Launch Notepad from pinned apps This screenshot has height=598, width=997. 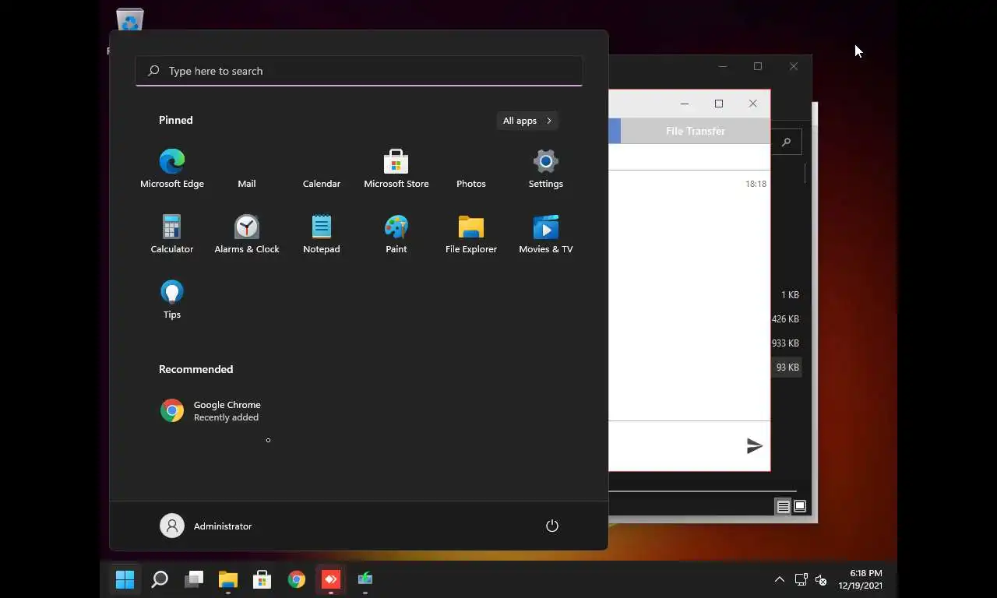[x=322, y=234]
